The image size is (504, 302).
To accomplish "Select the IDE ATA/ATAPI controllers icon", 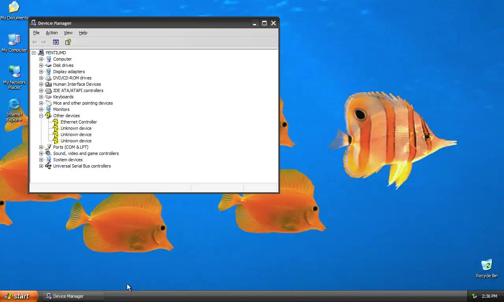I will click(48, 90).
